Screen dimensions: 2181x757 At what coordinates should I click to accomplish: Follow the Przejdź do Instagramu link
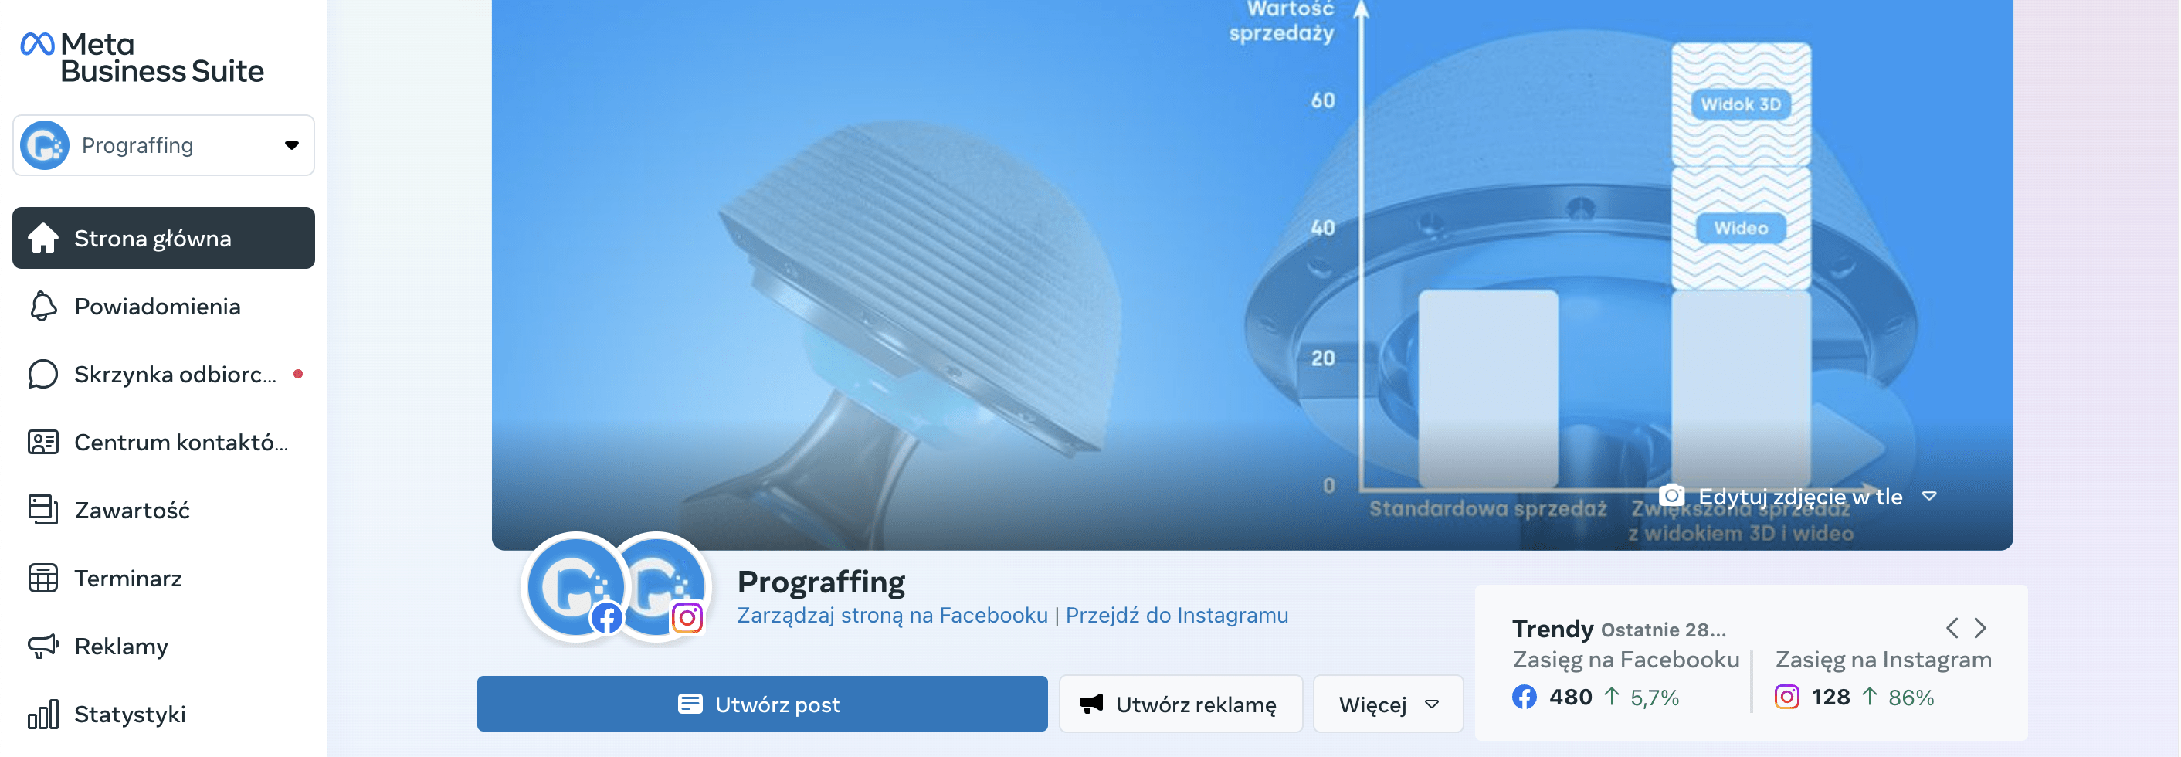pos(1177,616)
